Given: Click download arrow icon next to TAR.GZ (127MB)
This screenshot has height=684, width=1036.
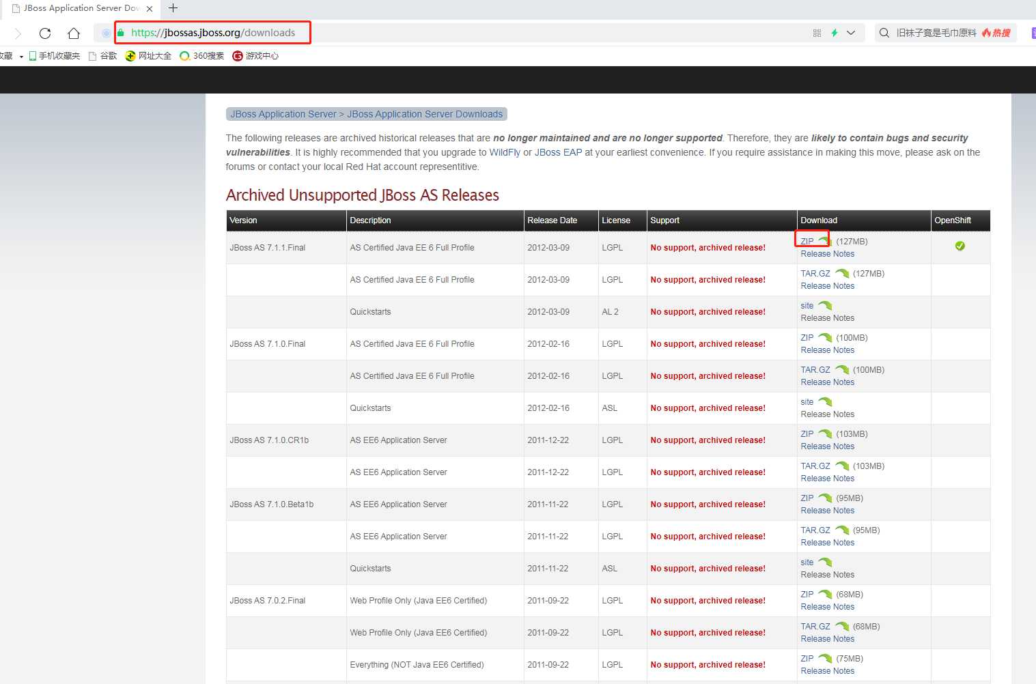Looking at the screenshot, I should point(841,274).
